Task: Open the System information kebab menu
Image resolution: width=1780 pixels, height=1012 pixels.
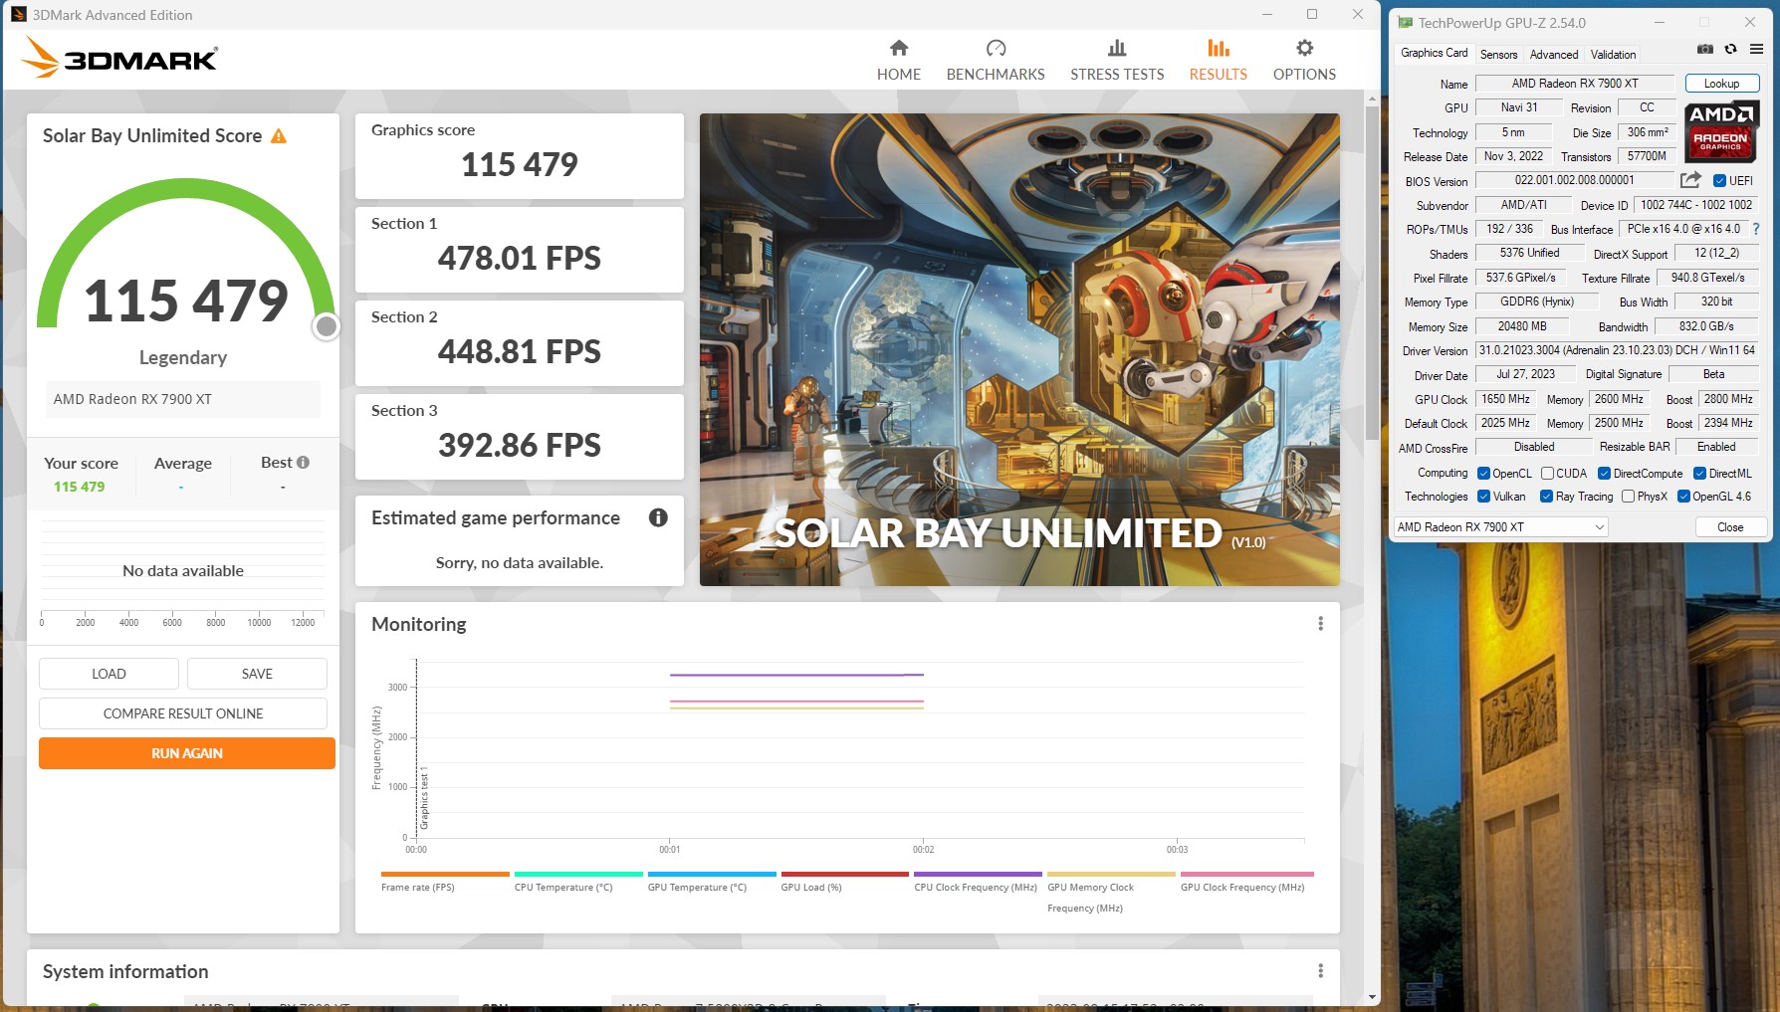Action: tap(1321, 971)
